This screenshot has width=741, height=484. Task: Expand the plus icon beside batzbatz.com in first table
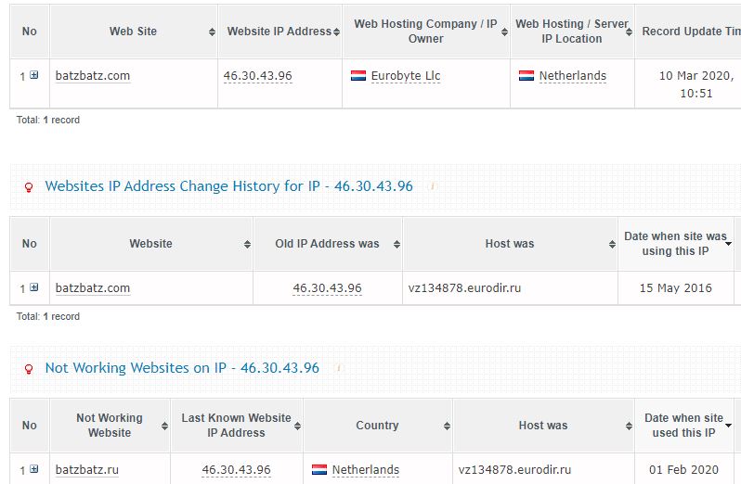point(34,75)
